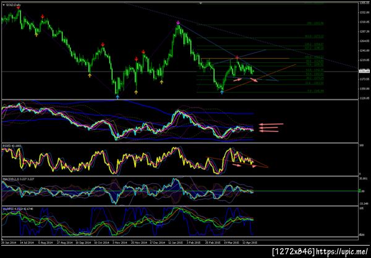371x258 pixels.
Task: Click the 14 Jul 2014 date label
Action: click(x=27, y=243)
